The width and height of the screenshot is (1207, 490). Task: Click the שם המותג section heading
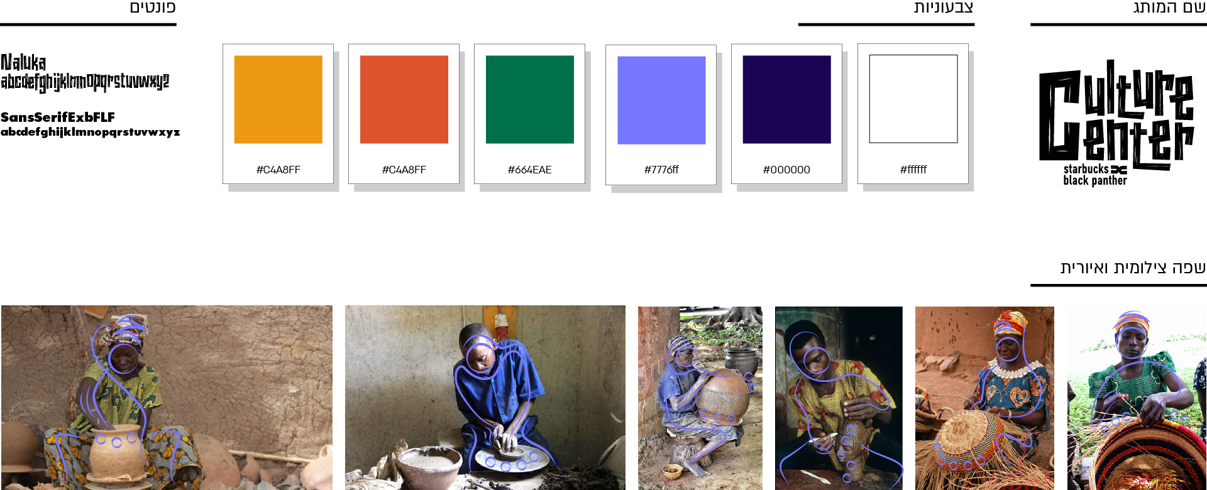pyautogui.click(x=1169, y=8)
